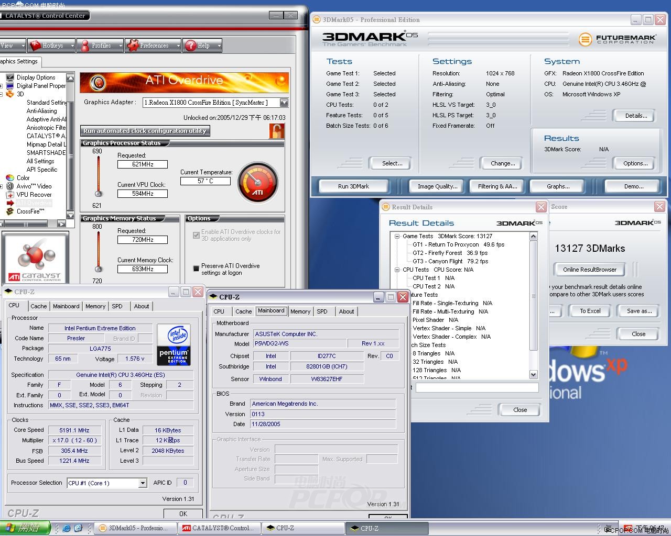This screenshot has height=536, width=671.
Task: Click the text field below Result Details tree
Action: pos(477,388)
